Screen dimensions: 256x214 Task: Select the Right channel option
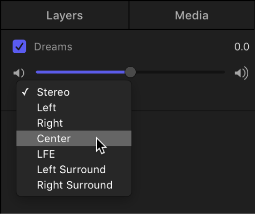[74, 123]
